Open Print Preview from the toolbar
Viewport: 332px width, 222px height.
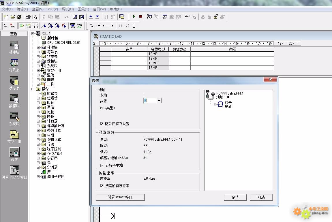click(35, 17)
